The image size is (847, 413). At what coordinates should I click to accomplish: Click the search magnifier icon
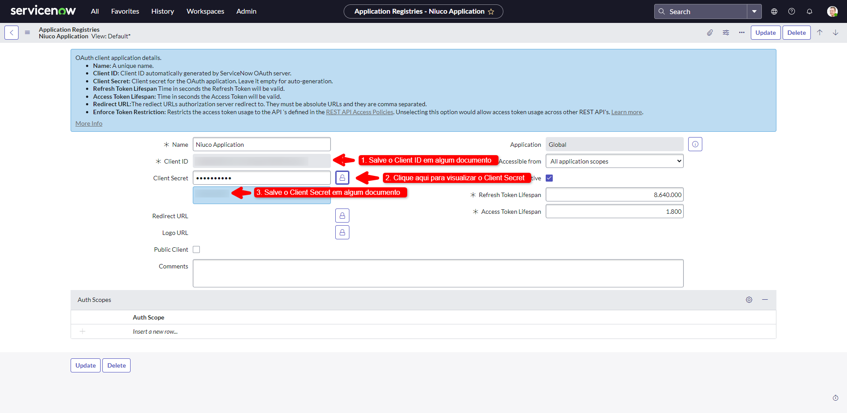click(662, 11)
